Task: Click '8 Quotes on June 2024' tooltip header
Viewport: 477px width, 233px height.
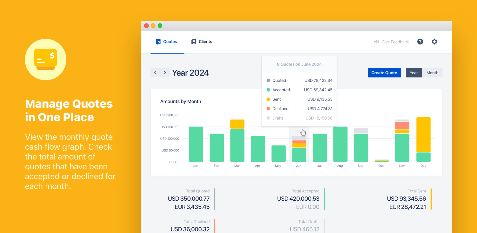Action: (x=299, y=64)
